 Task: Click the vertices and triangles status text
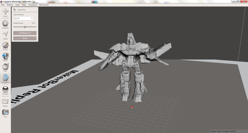click(x=223, y=131)
